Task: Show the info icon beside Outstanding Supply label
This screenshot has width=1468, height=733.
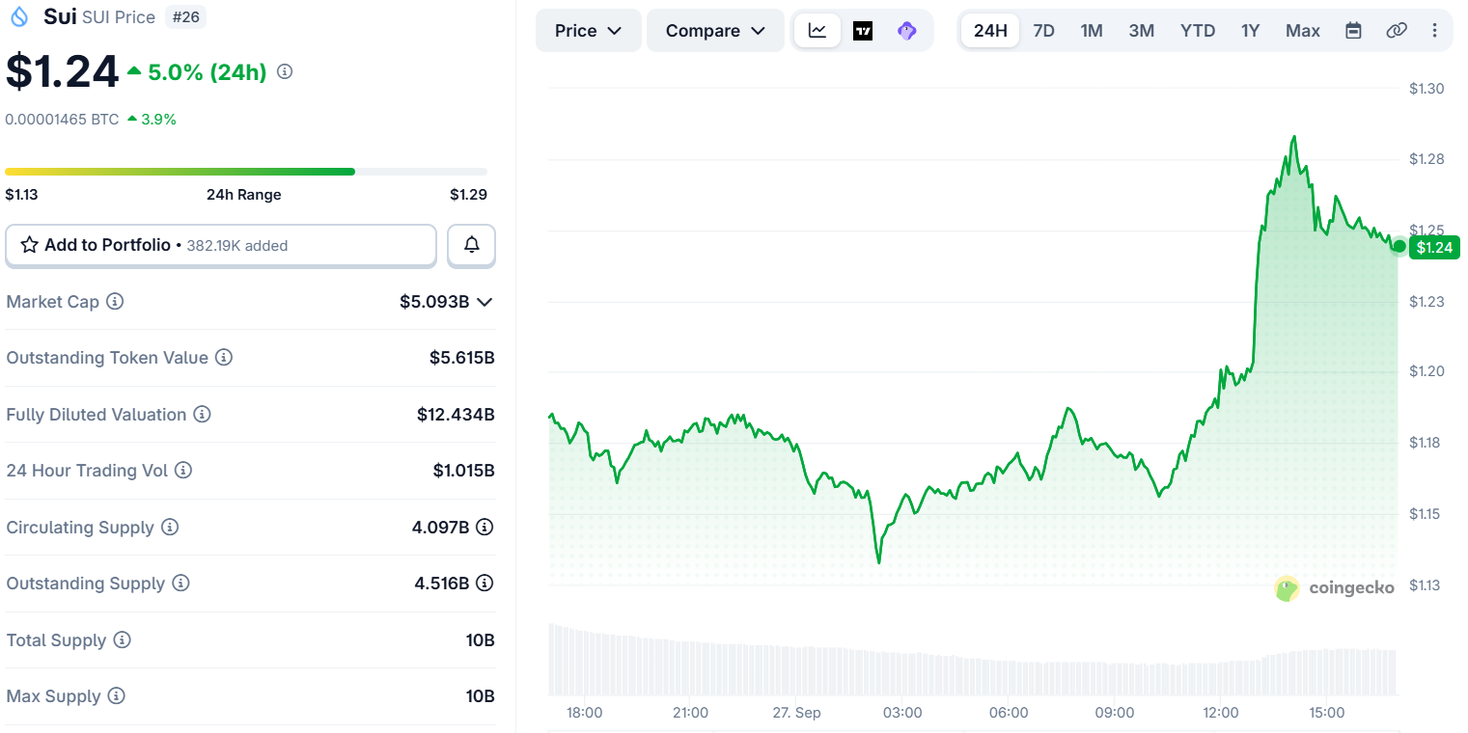Action: pyautogui.click(x=180, y=584)
